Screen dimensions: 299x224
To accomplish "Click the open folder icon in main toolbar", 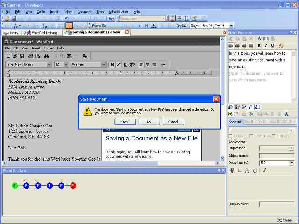I will pyautogui.click(x=7, y=19).
